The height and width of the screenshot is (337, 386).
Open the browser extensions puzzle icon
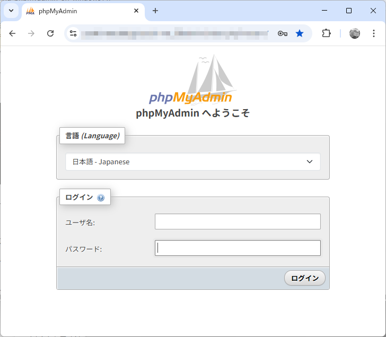tap(327, 33)
